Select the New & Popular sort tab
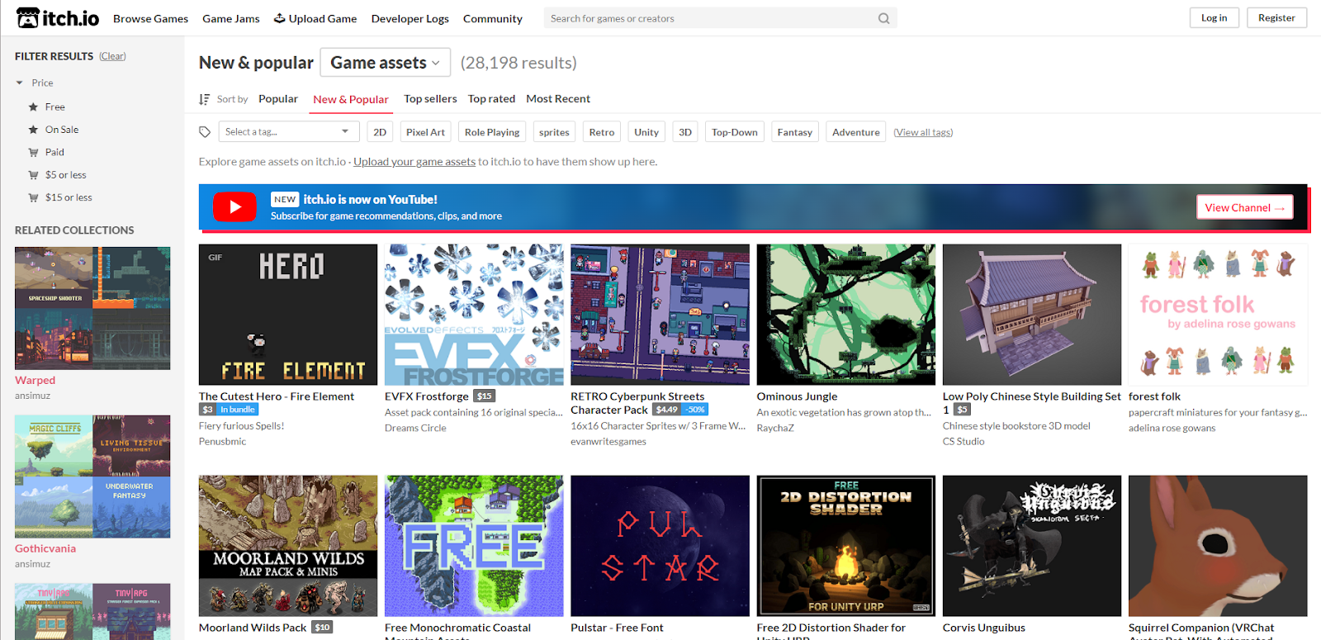The height and width of the screenshot is (640, 1321). click(351, 99)
